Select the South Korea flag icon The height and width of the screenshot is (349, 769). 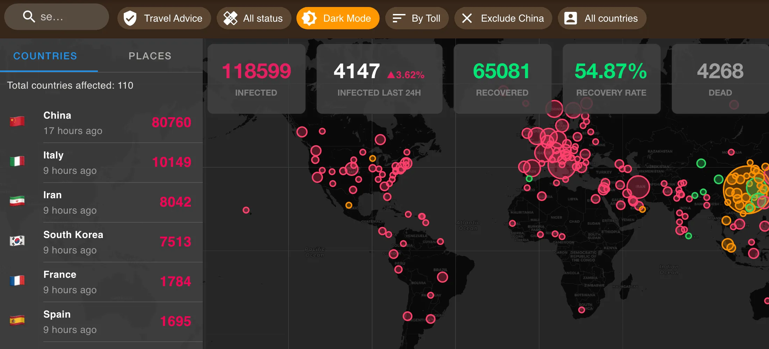(x=17, y=241)
